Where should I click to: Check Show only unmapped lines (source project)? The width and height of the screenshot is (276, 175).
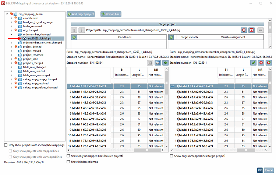(x=68, y=156)
